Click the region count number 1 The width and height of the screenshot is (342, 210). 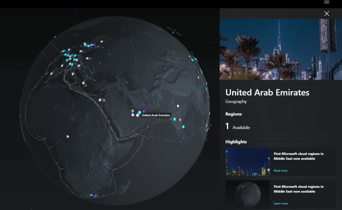(x=227, y=126)
